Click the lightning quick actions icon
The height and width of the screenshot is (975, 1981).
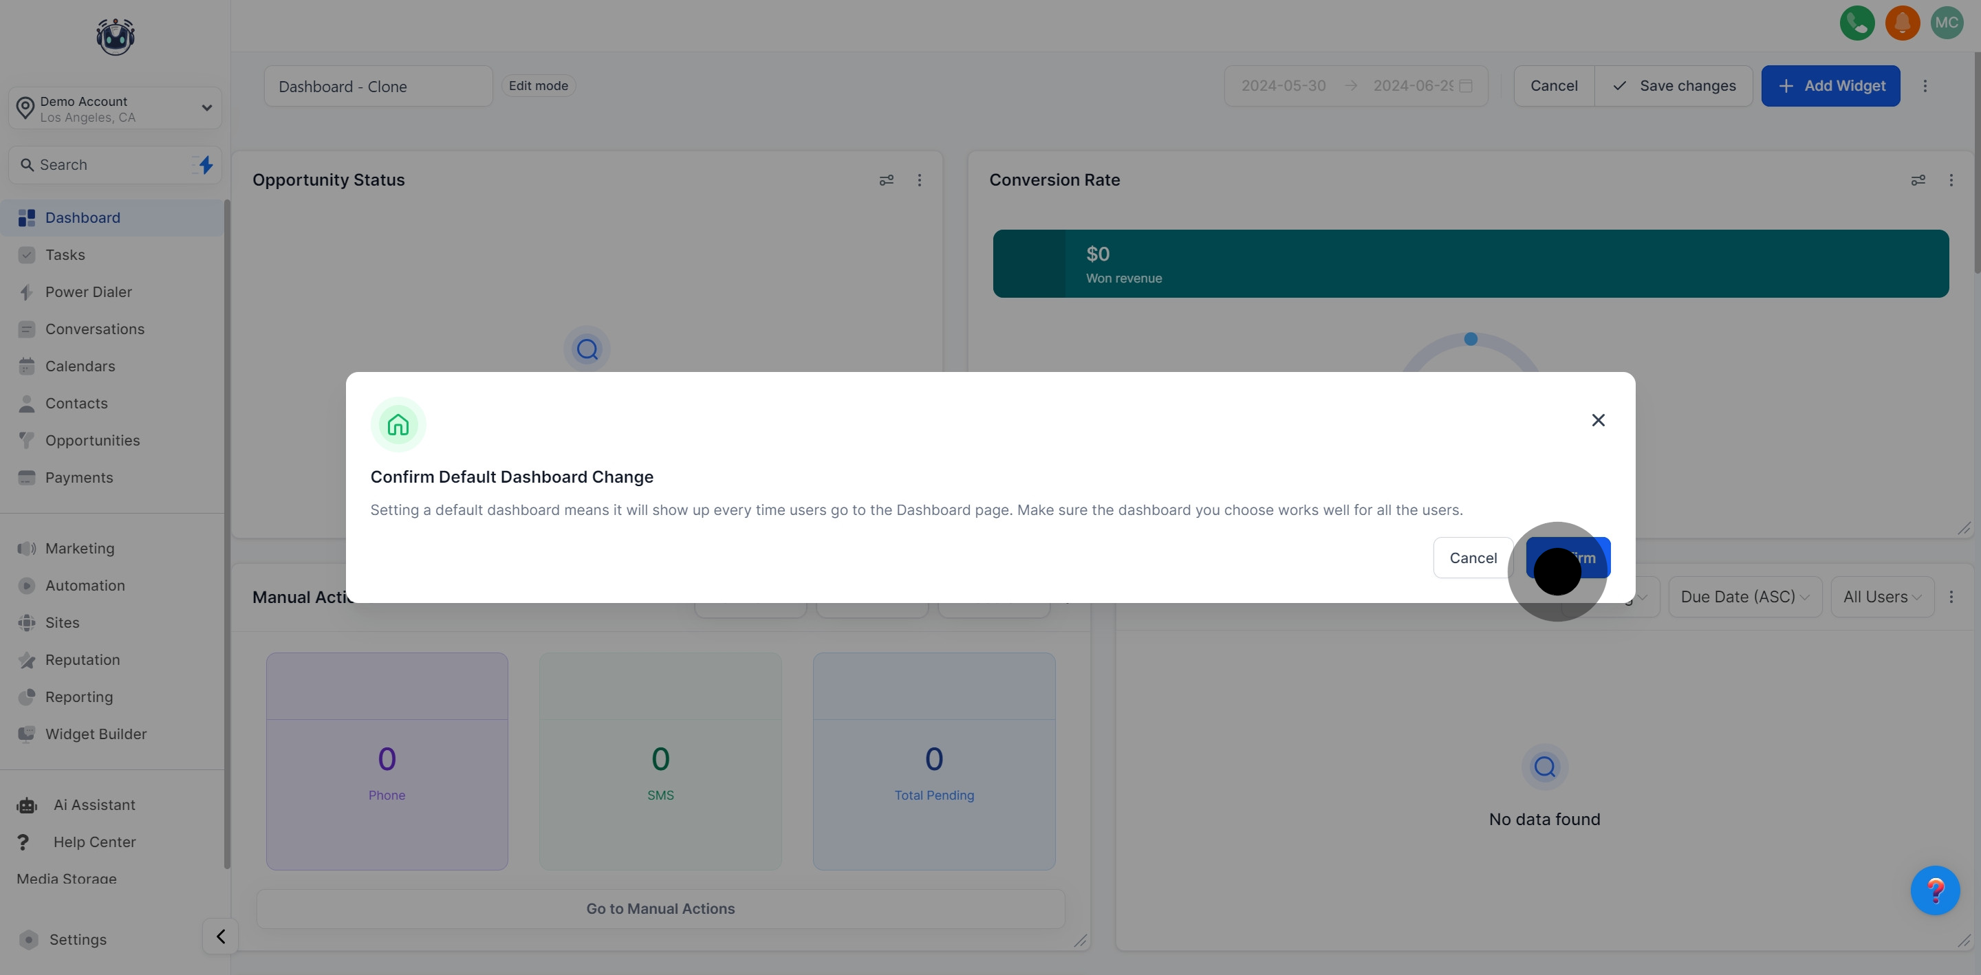pyautogui.click(x=206, y=164)
